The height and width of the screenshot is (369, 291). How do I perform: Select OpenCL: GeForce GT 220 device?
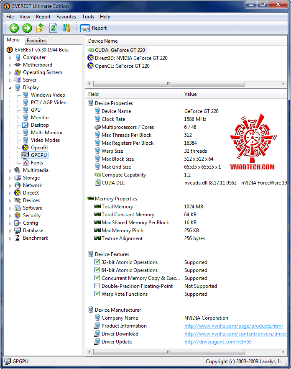(119, 66)
